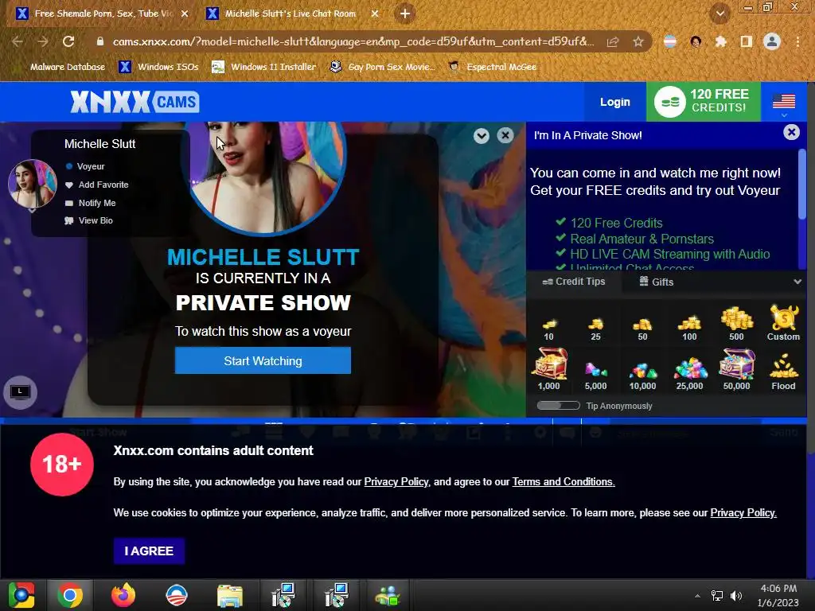
Task: Open the Chrome profile avatar
Action: click(x=772, y=41)
